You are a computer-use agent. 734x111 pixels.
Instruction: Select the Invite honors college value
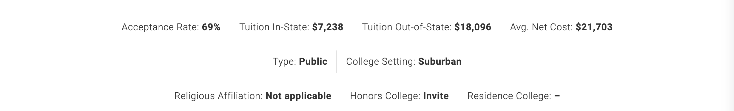click(x=436, y=96)
